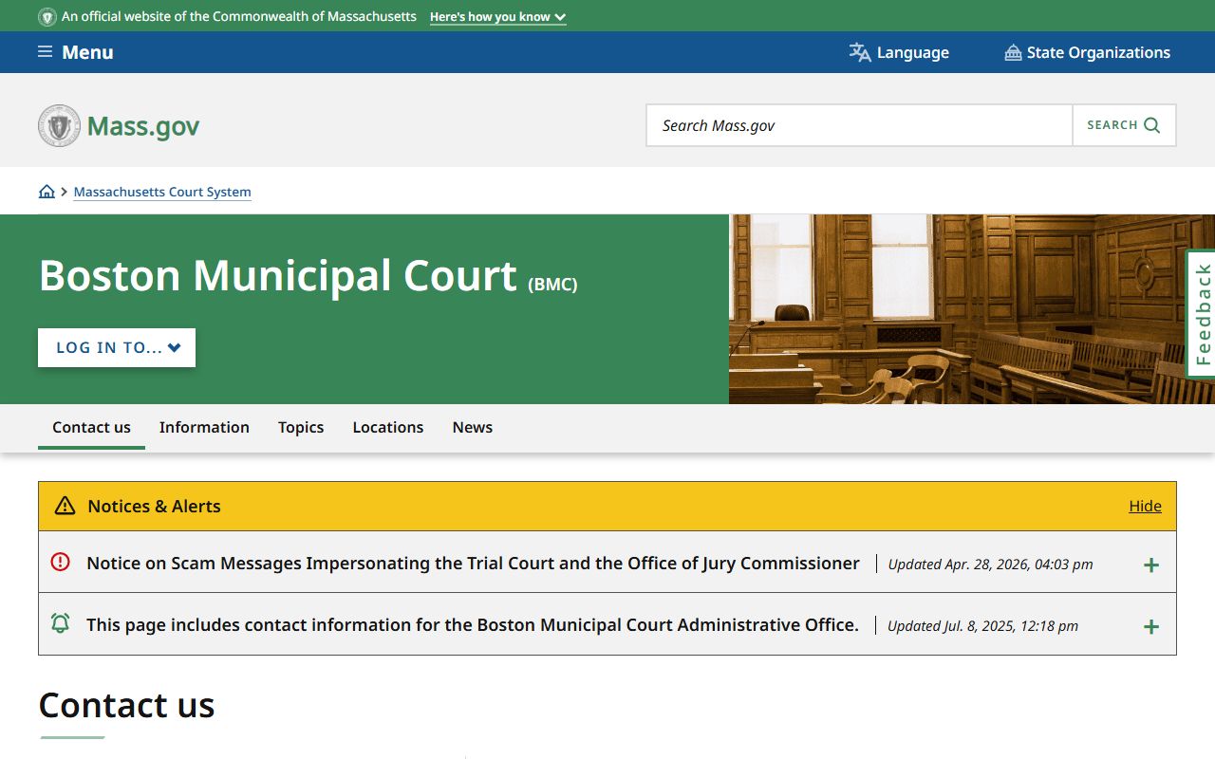Open Massachusetts Court System breadcrumb link
This screenshot has width=1215, height=759.
point(162,192)
